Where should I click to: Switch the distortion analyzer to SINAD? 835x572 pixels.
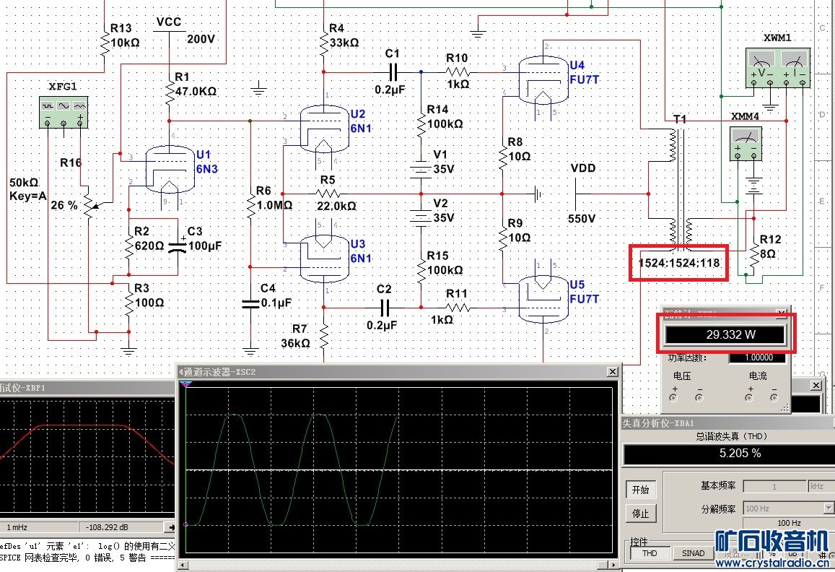point(693,553)
